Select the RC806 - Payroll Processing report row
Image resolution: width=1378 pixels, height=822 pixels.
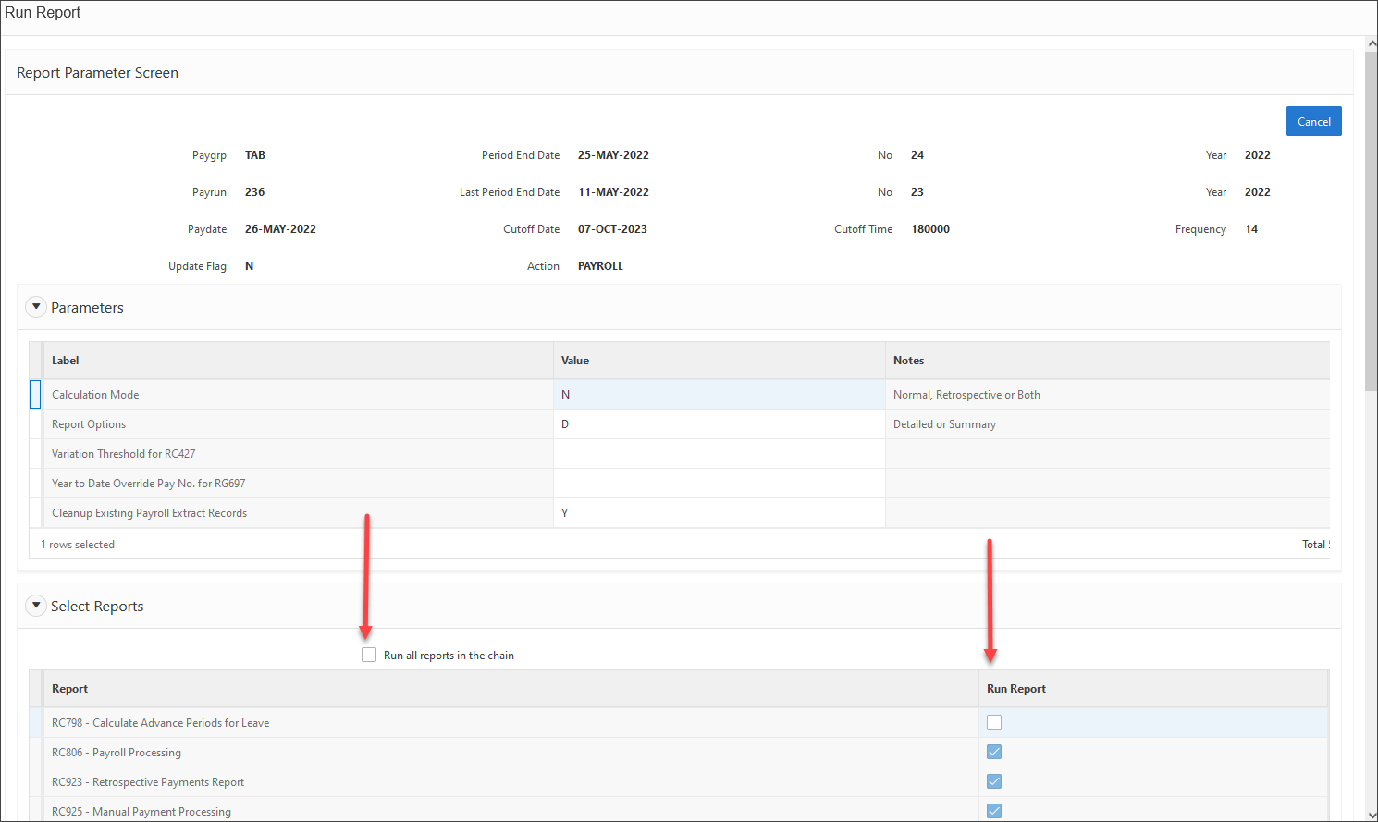tap(117, 753)
